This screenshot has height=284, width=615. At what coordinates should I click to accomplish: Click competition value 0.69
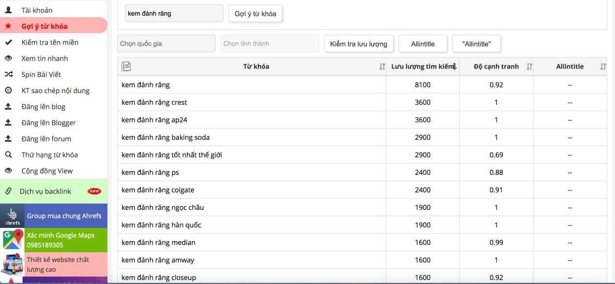[x=496, y=155]
